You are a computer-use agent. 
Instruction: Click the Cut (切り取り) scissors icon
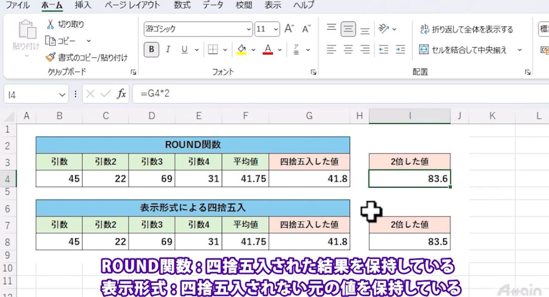pos(50,24)
